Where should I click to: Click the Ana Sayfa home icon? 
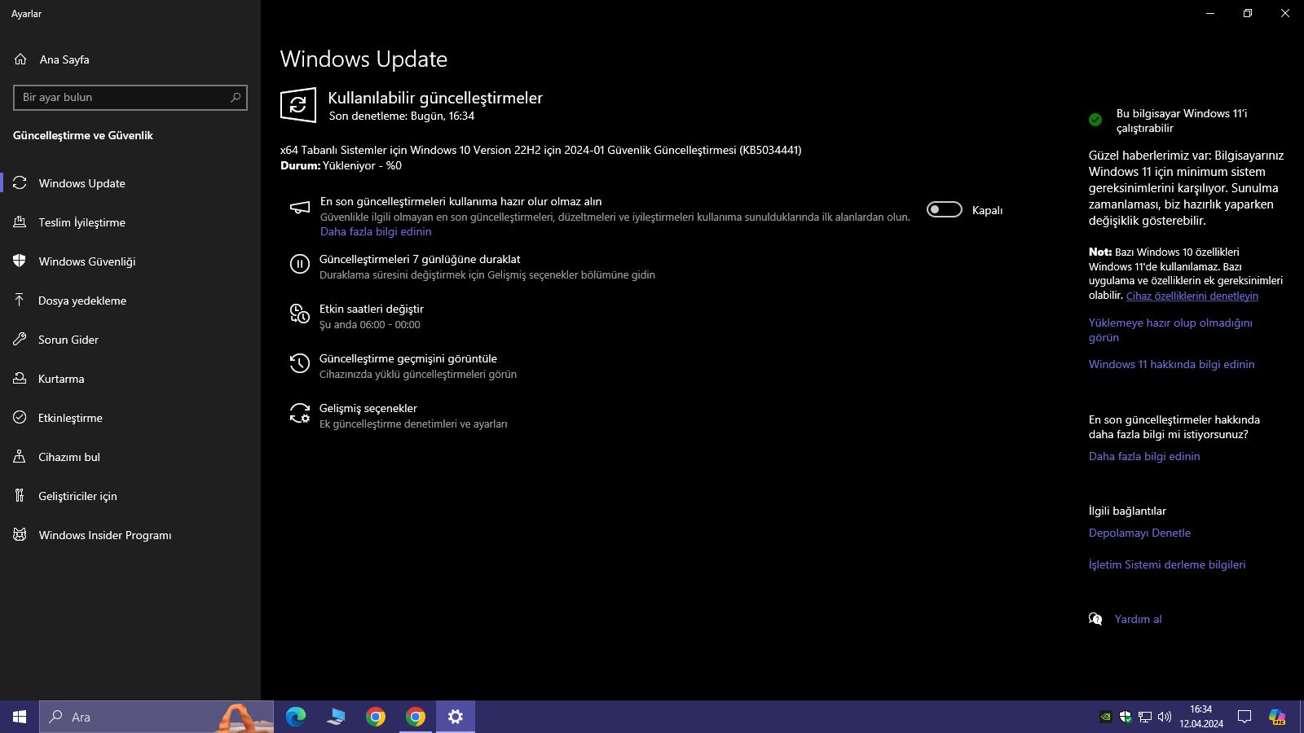click(20, 59)
